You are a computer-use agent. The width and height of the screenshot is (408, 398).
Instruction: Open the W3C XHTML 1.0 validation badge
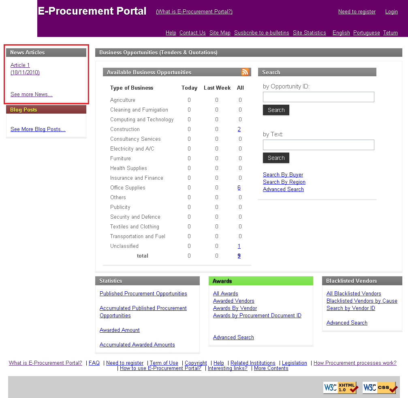pos(340,387)
